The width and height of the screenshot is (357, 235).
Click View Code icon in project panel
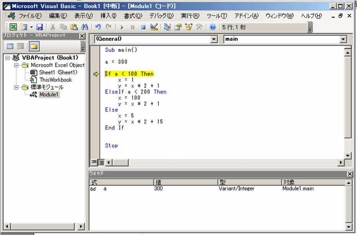(10, 46)
